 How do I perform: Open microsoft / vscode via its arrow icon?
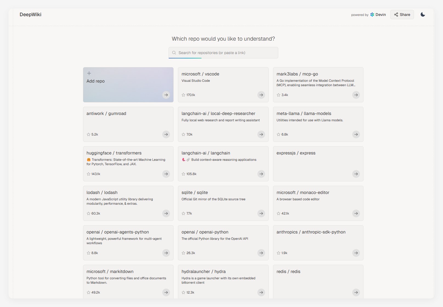click(261, 95)
